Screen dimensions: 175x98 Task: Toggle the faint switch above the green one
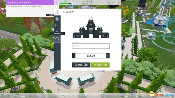tap(126, 95)
